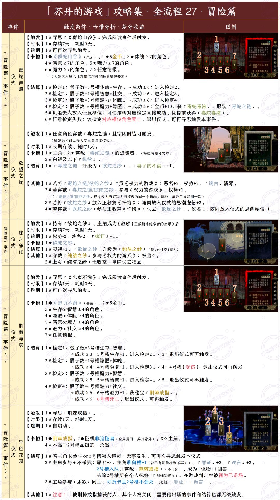Open the 欲望之蛇 ritual screenshot thumbnail

tap(231, 150)
